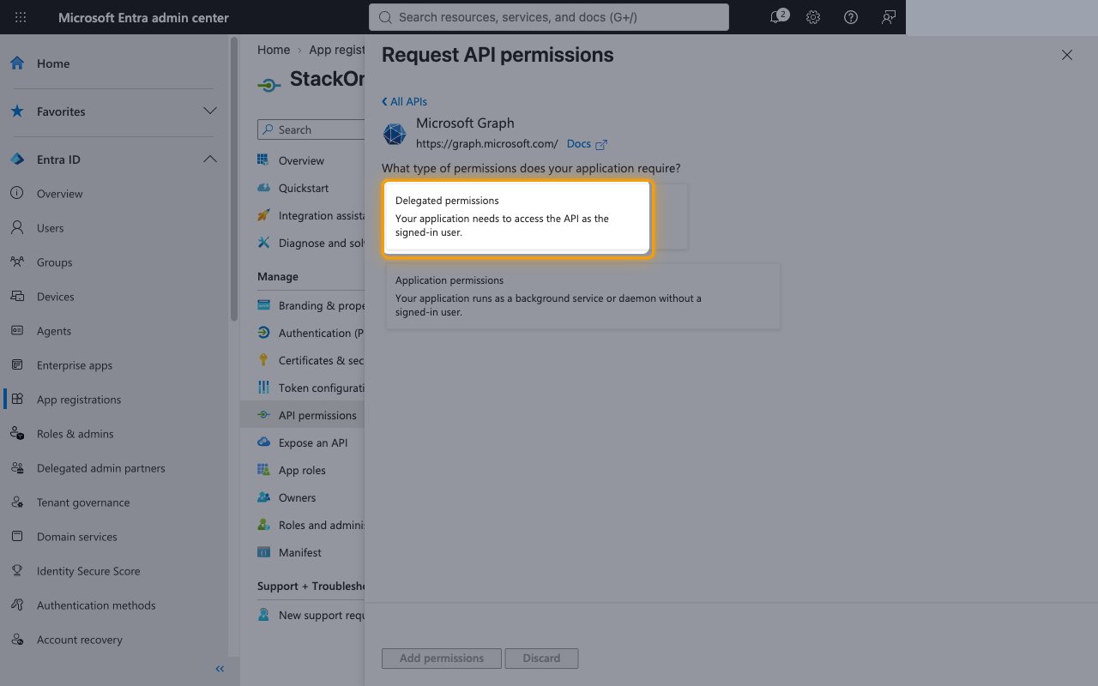Click the Identity Secure Score trophy icon

(17, 571)
